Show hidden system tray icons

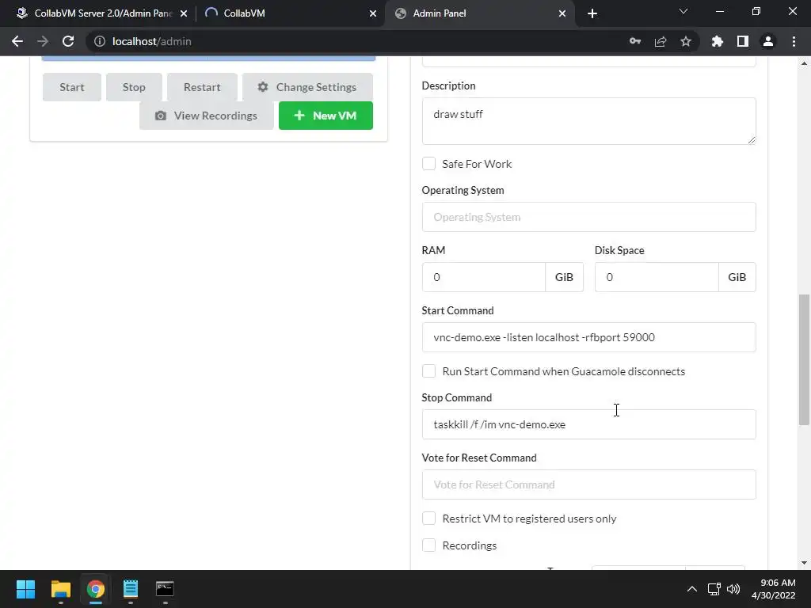[691, 589]
